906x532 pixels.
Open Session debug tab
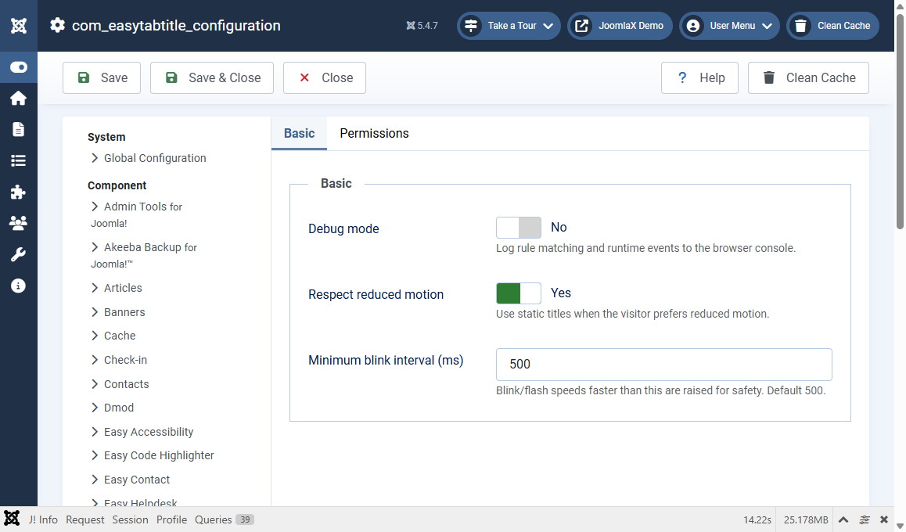point(130,519)
